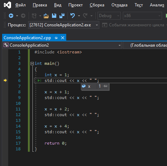Pin the ConsoleApplication2.cpp tab

[56, 38]
